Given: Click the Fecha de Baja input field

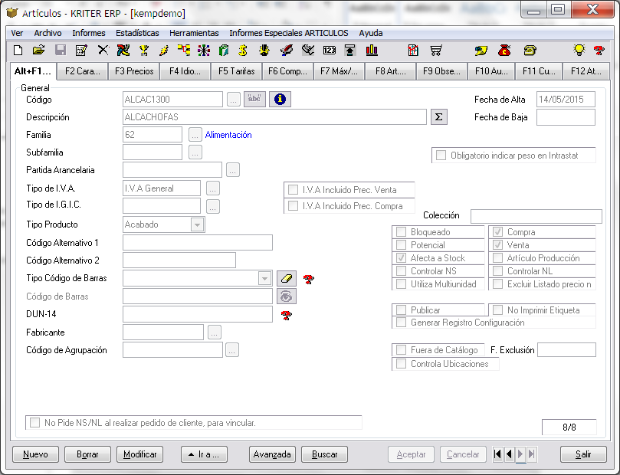Looking at the screenshot, I should (x=566, y=117).
